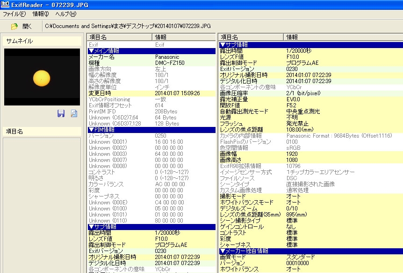Screen dimensions: 403x273
Task: Select バージョン 00010000 row
Action: [x=311, y=263]
